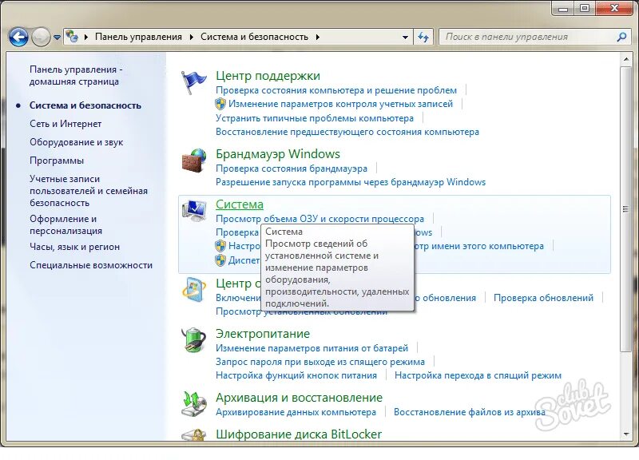Image resolution: width=639 pixels, height=460 pixels.
Task: Open Центр поддержки heading
Action: click(x=268, y=76)
